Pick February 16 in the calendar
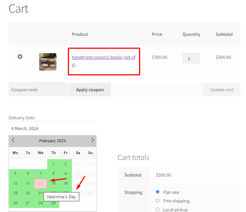The width and height of the screenshot is (246, 212). (x=66, y=184)
